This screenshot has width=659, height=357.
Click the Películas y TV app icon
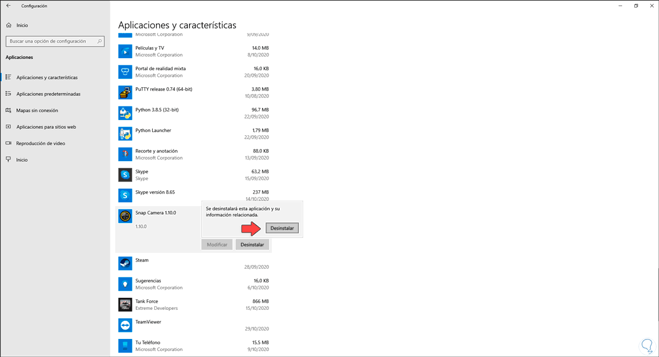(x=125, y=51)
